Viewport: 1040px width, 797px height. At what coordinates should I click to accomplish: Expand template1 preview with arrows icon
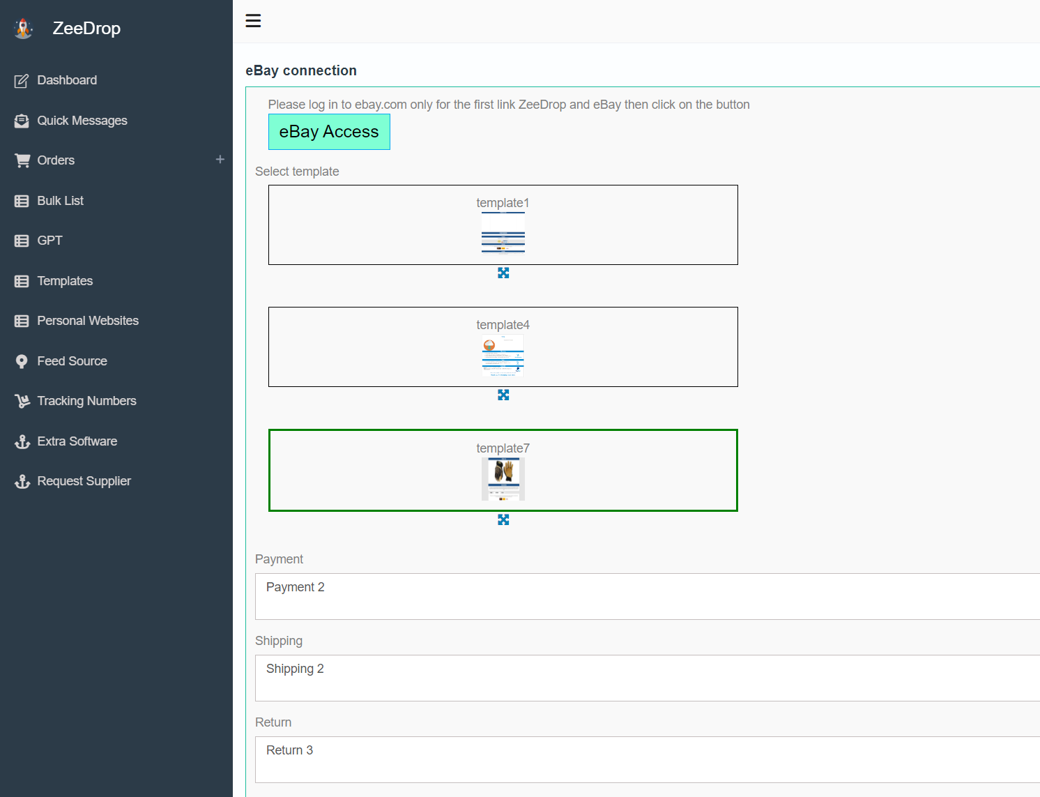[x=503, y=273]
